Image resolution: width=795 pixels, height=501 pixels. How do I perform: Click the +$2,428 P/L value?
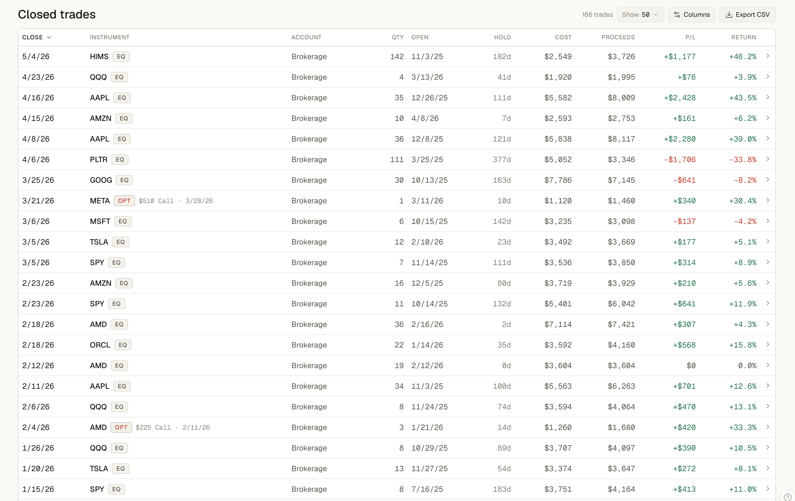680,98
